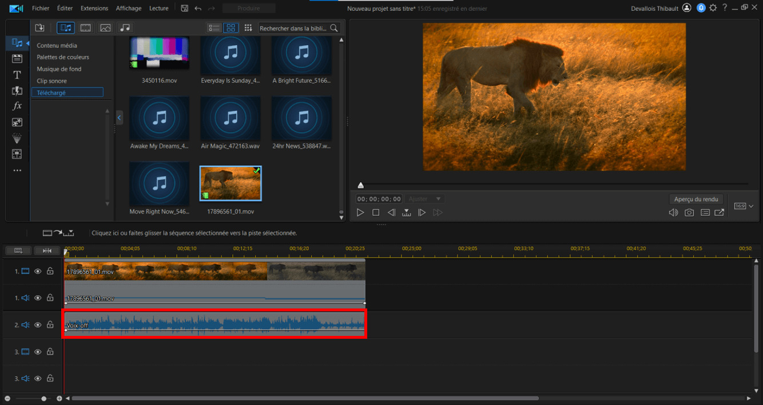Viewport: 763px width, 405px height.
Task: Open the Ajuster zoom dropdown
Action: point(425,199)
